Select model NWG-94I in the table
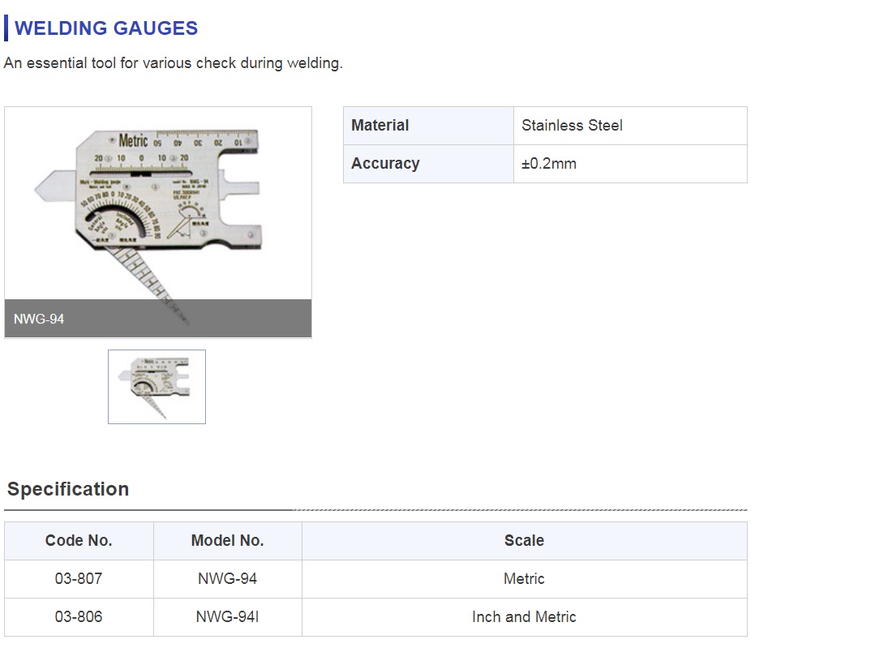Screen dimensions: 875x648 click(x=227, y=617)
